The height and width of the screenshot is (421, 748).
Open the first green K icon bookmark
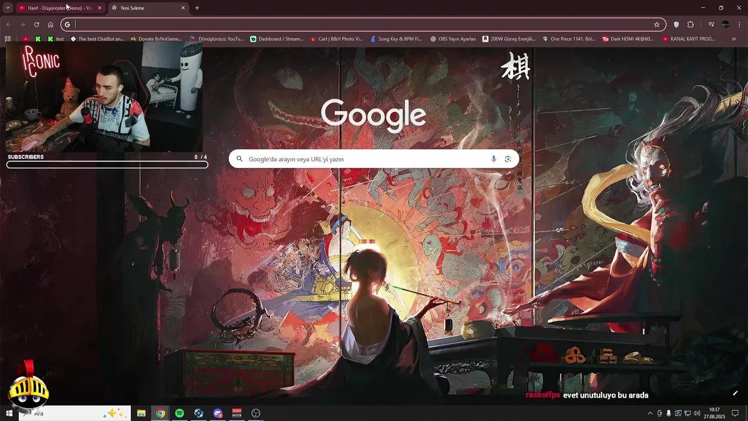38,39
